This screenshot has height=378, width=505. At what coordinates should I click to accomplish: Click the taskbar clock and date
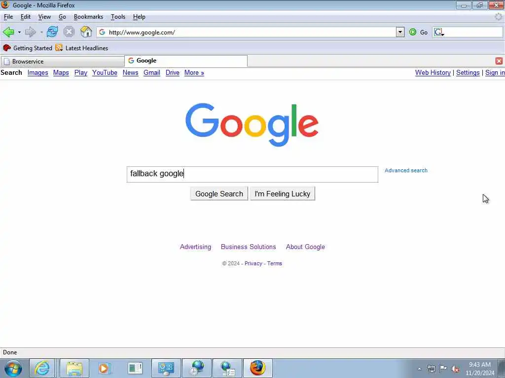tap(479, 369)
